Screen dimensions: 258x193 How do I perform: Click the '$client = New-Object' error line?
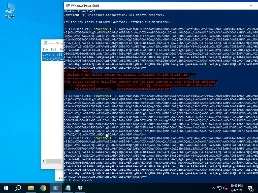[x=130, y=75]
